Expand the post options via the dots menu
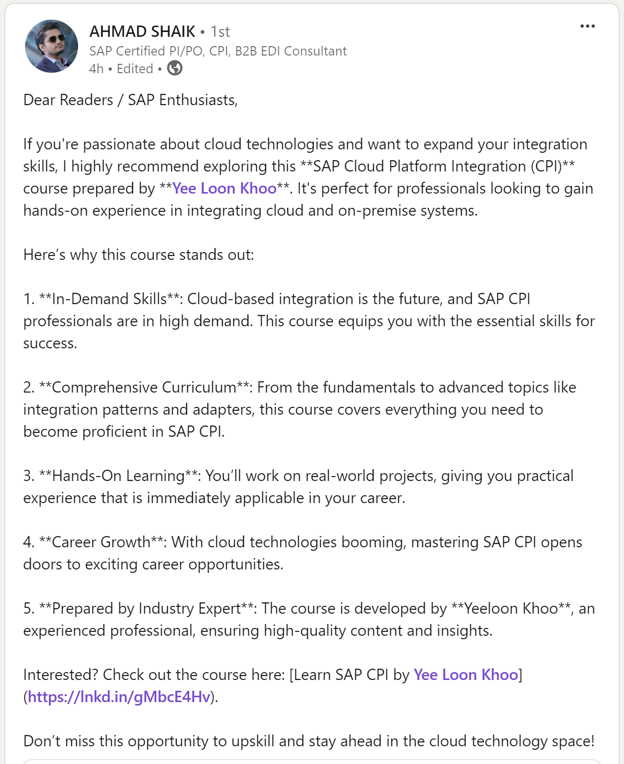The width and height of the screenshot is (624, 764). coord(588,27)
